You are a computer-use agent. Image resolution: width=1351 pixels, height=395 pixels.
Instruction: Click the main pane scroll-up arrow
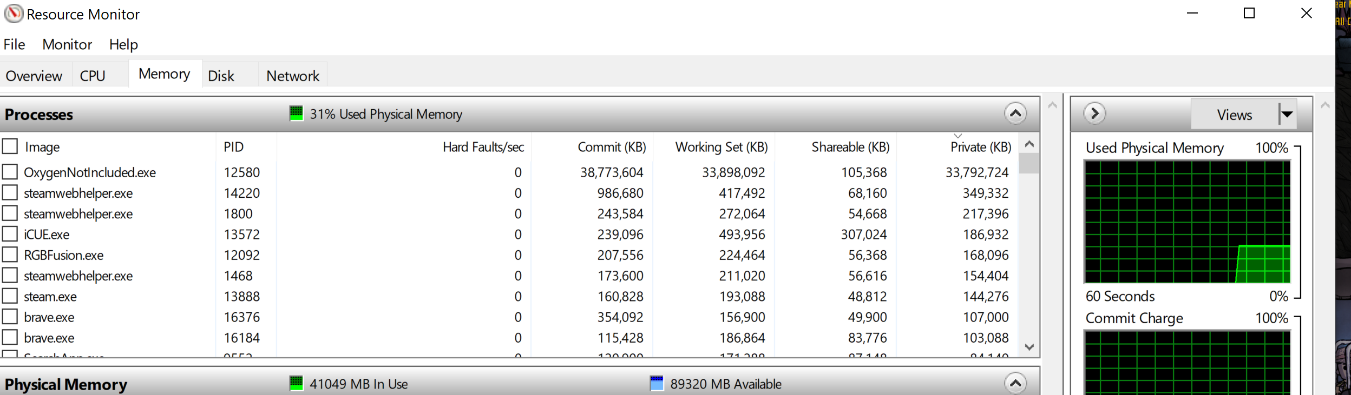(x=1052, y=105)
